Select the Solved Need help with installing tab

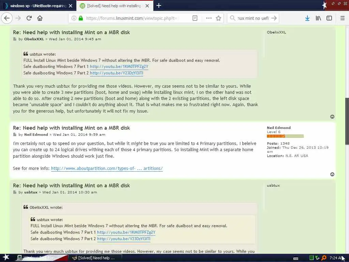115,5
